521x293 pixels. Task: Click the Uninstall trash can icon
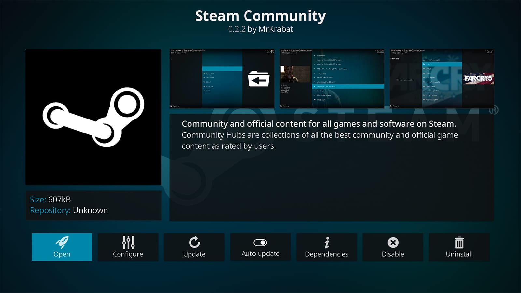point(459,242)
